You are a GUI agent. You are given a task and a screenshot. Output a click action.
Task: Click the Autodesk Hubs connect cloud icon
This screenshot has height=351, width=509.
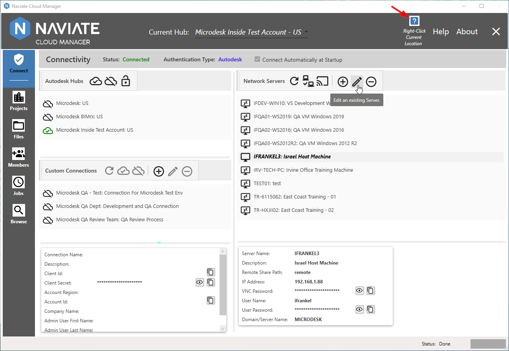(96, 81)
